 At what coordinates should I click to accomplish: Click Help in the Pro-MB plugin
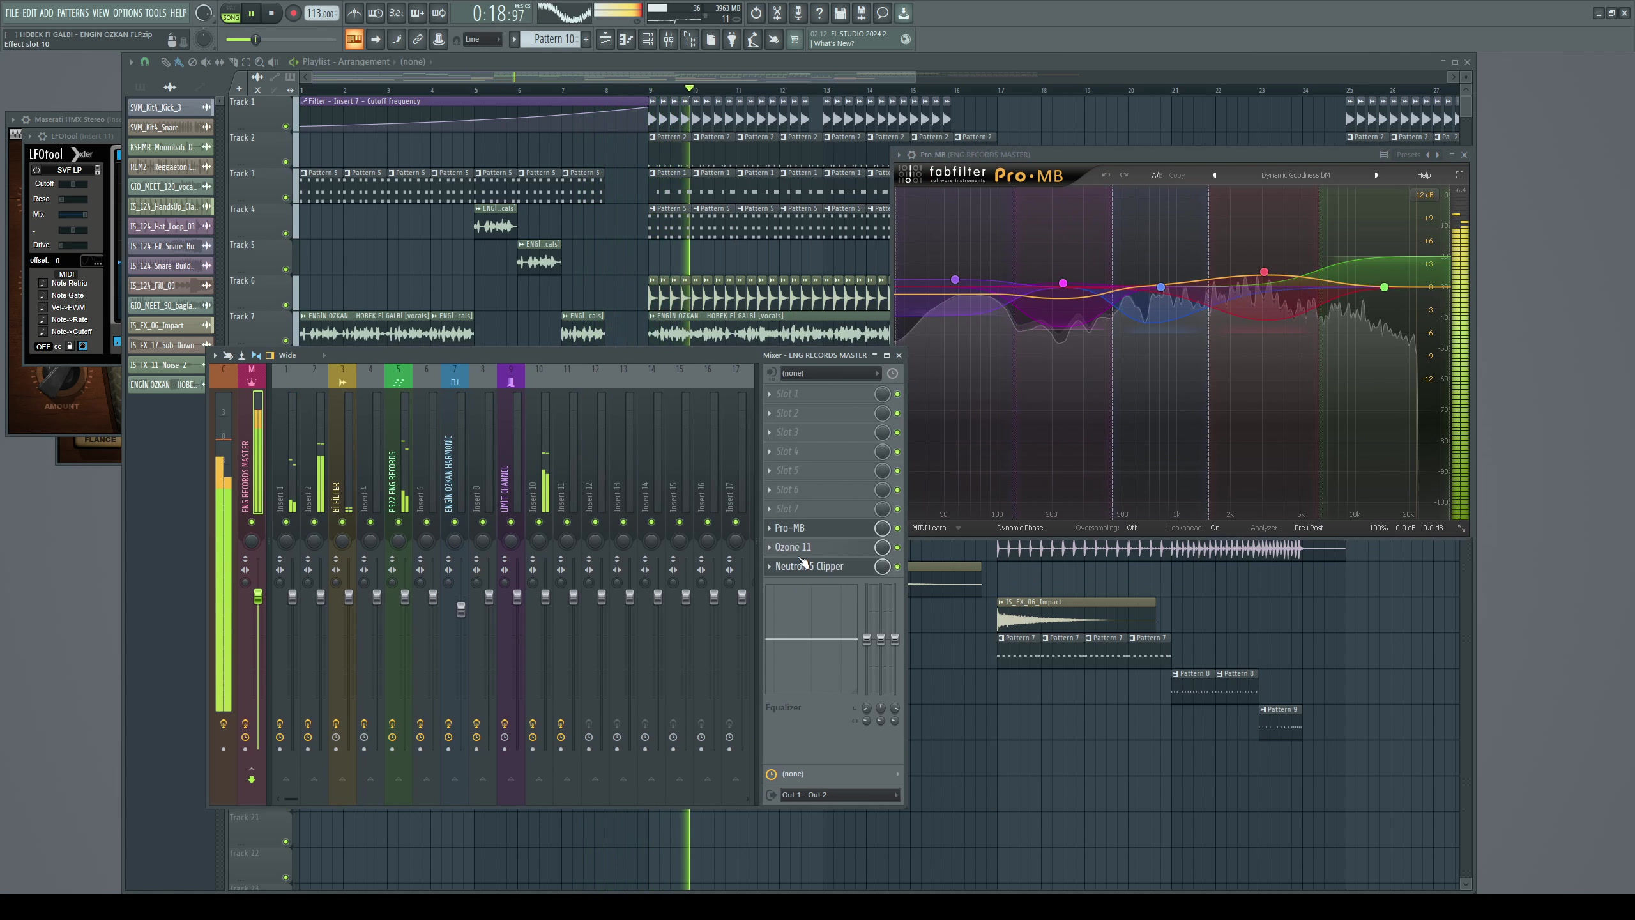(1424, 175)
